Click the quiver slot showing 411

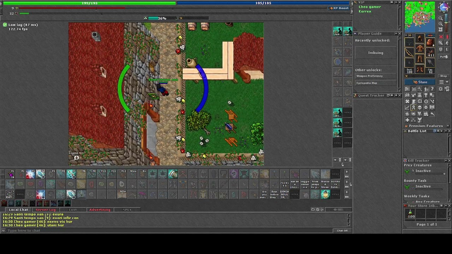pyautogui.click(x=430, y=53)
